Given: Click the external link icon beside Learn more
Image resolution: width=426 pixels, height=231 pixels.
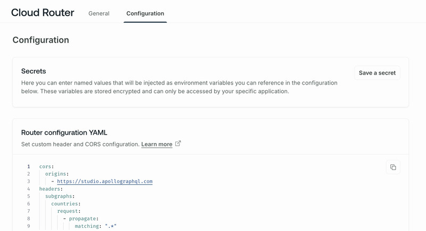Looking at the screenshot, I should (x=178, y=144).
